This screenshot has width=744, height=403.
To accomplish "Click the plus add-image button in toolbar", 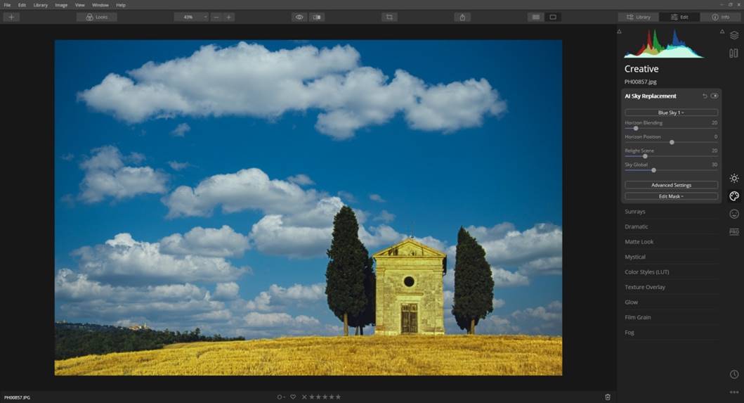I will pos(11,17).
